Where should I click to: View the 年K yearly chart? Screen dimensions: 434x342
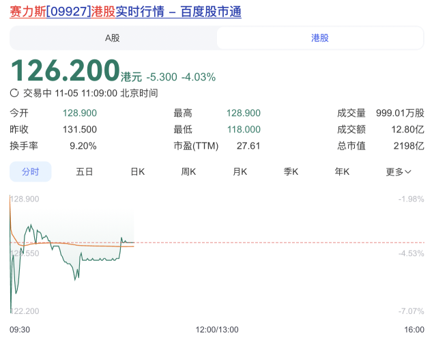point(342,172)
